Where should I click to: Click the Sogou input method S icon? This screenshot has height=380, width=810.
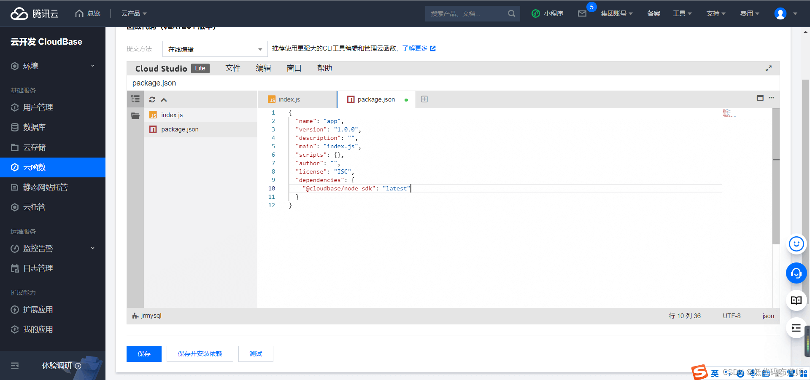699,372
